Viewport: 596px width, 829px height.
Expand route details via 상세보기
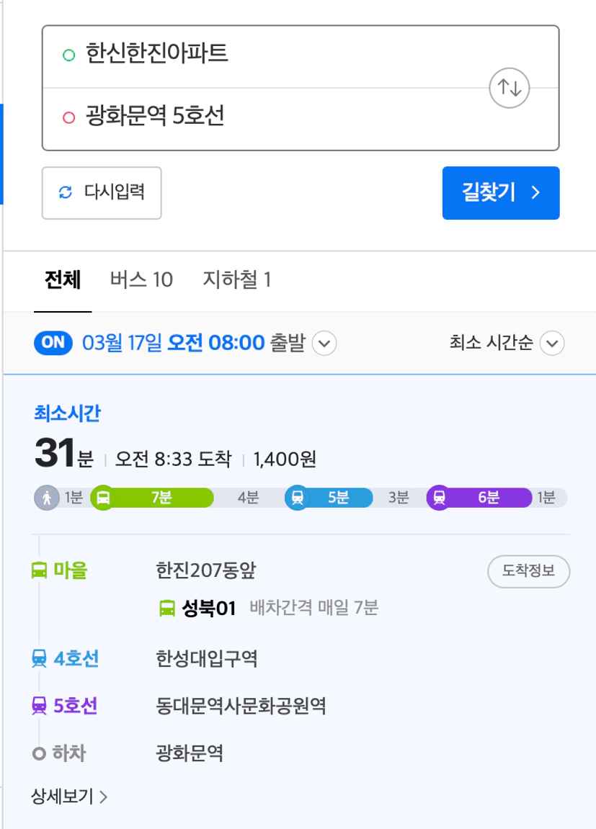coord(69,796)
